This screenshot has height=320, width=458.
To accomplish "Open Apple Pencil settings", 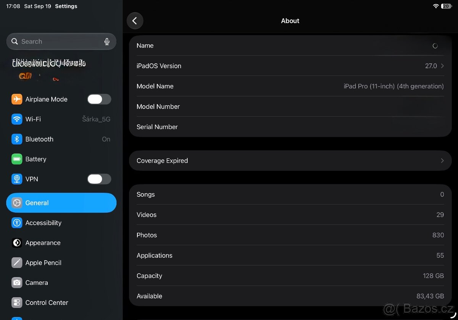I will point(61,263).
